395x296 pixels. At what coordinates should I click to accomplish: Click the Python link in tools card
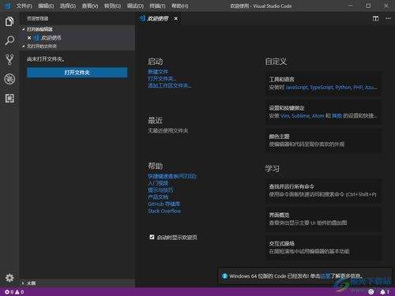tap(343, 88)
